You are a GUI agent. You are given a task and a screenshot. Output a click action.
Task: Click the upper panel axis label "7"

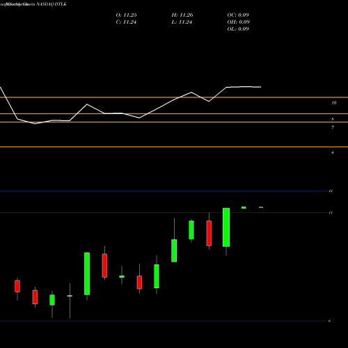333,127
